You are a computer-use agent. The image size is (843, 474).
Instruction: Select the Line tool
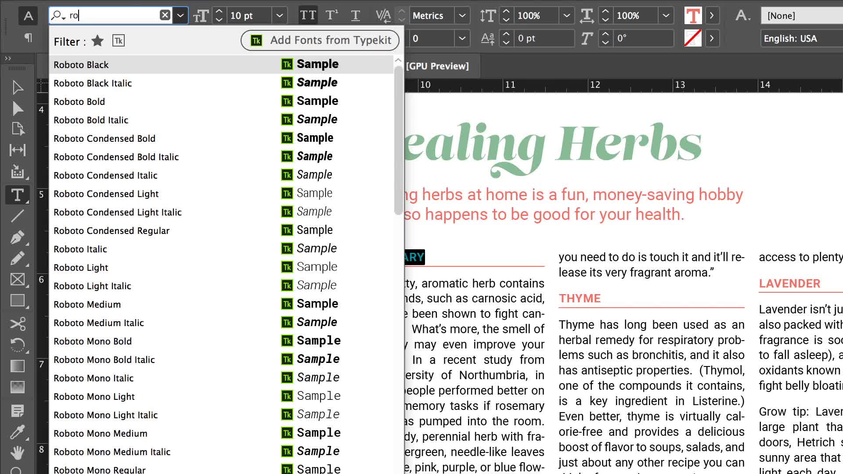pyautogui.click(x=18, y=215)
